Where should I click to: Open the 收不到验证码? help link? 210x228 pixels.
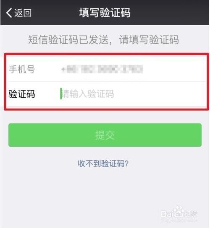[x=103, y=164]
